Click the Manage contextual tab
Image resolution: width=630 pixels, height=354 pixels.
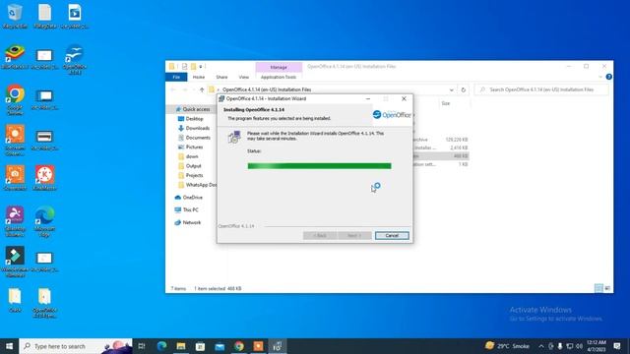coord(279,67)
